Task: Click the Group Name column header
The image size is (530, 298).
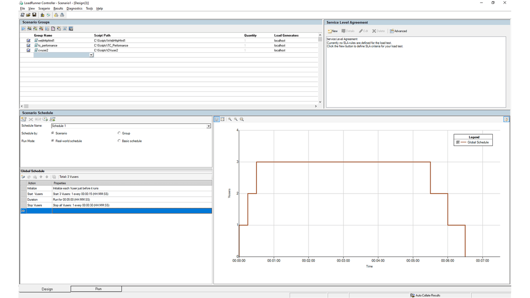Action: tap(43, 35)
